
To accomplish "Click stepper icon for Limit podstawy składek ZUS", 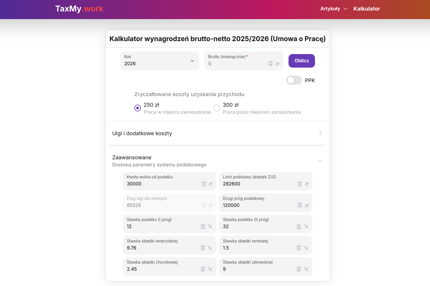I will pos(299,184).
